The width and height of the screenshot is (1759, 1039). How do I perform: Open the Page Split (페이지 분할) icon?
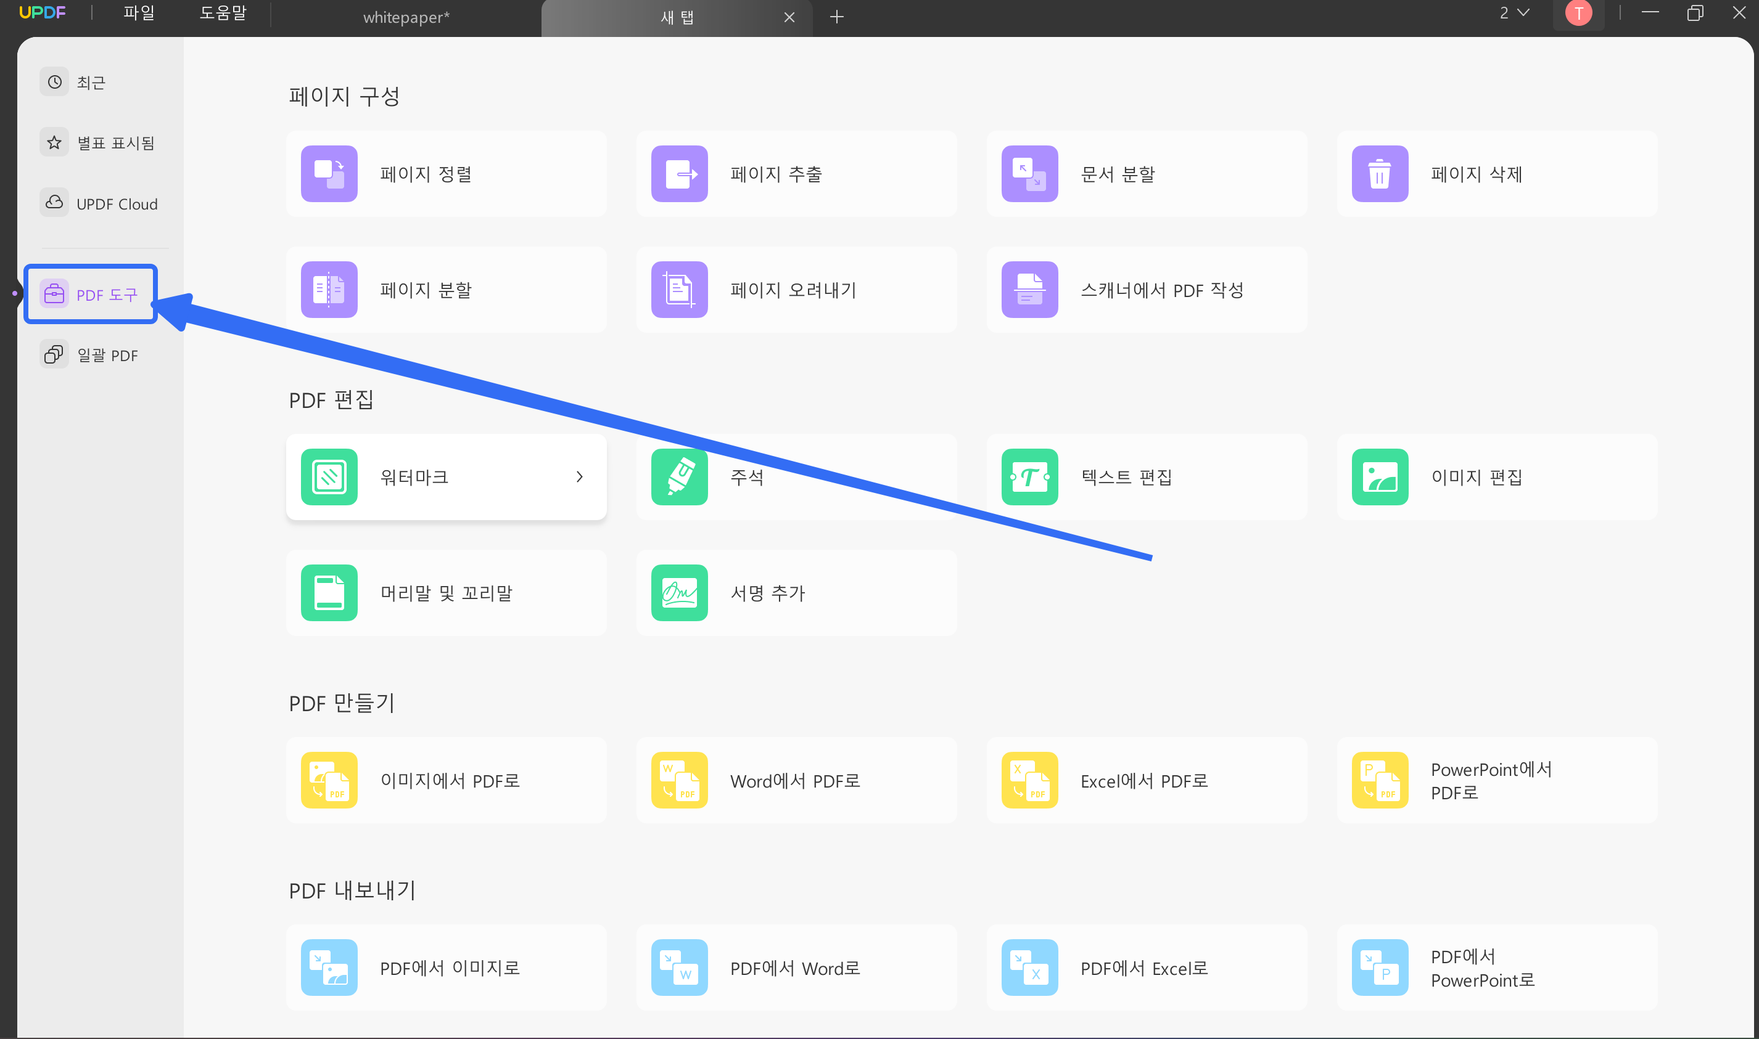329,289
